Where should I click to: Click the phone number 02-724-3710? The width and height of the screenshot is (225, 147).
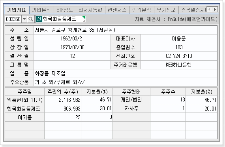coord(179,56)
